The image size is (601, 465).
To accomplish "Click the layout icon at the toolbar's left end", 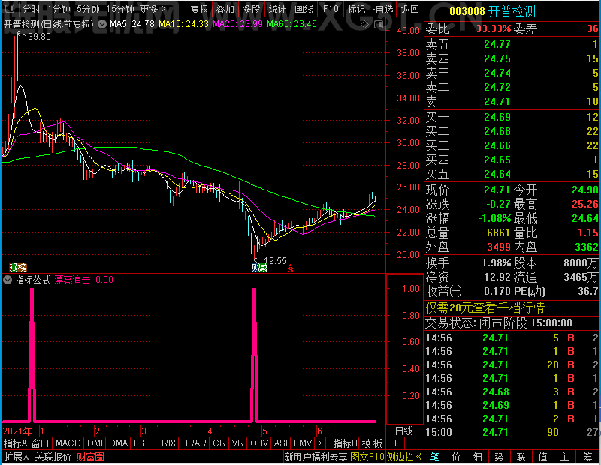I will [10, 8].
